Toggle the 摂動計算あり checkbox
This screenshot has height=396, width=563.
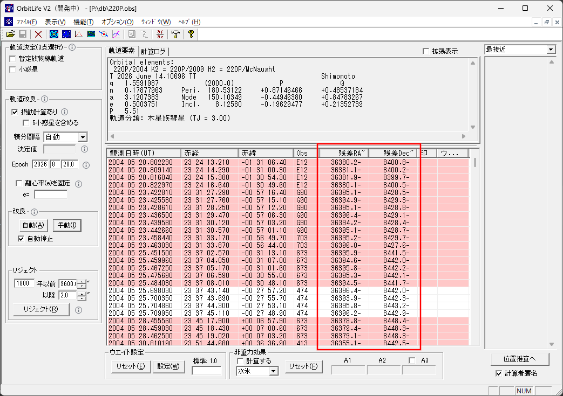click(15, 112)
